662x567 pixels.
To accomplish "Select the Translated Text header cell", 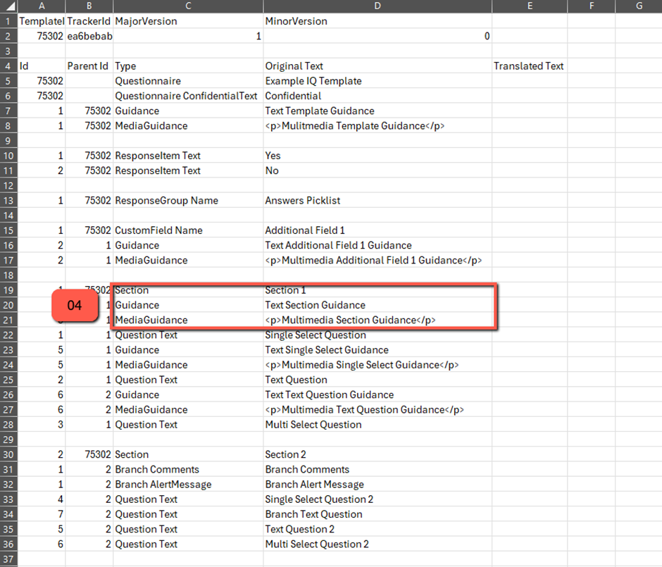I will coord(528,66).
